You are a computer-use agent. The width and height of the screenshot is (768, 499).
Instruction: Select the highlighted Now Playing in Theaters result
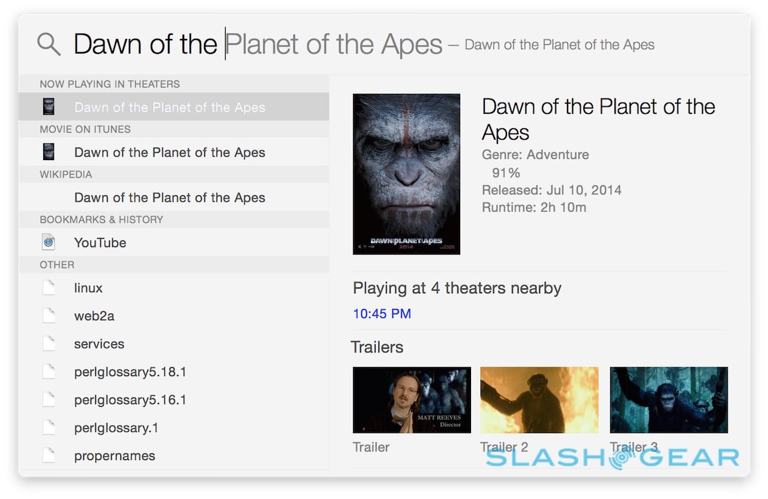[x=169, y=107]
